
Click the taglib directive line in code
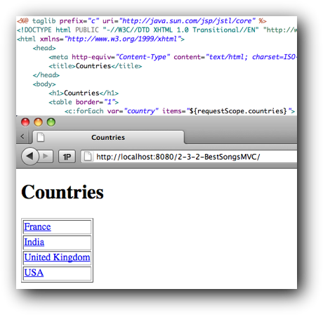[x=142, y=21]
